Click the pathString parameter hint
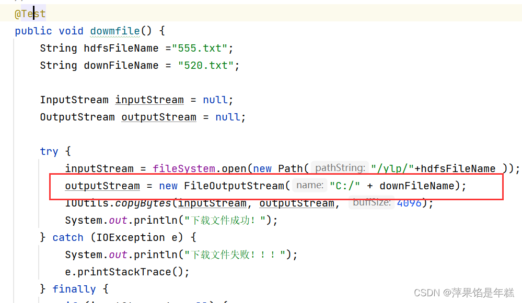 coord(340,168)
